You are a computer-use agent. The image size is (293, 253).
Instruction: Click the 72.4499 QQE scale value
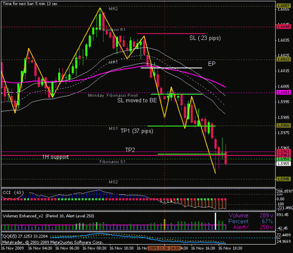284,235
